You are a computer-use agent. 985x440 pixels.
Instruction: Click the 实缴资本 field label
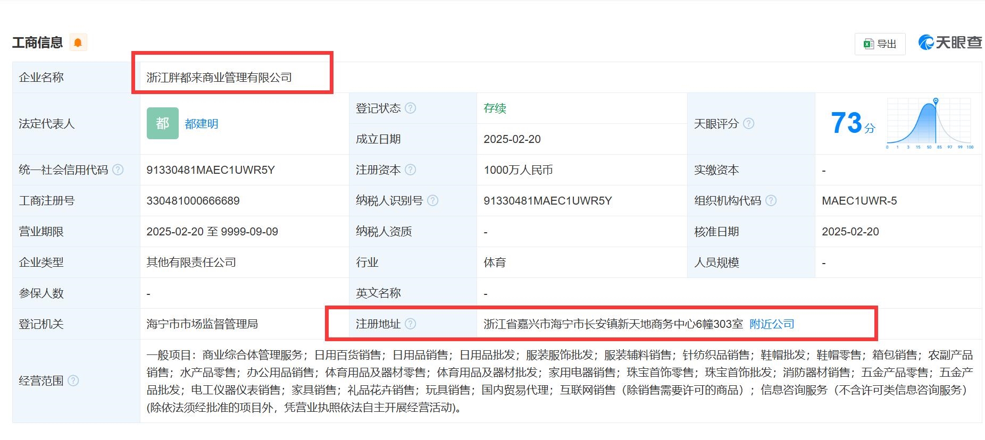716,170
